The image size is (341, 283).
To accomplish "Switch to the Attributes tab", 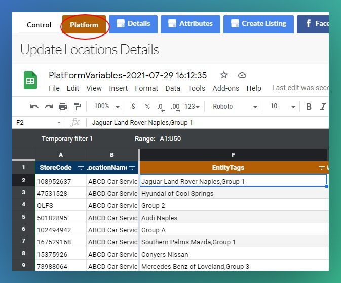I will pos(191,24).
